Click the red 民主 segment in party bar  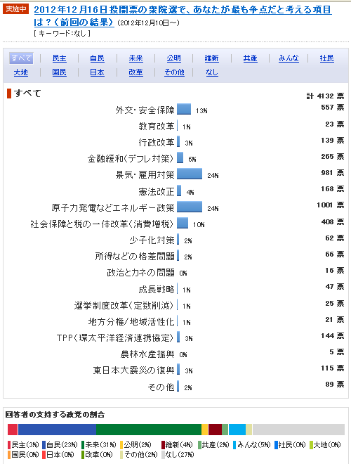(13, 430)
